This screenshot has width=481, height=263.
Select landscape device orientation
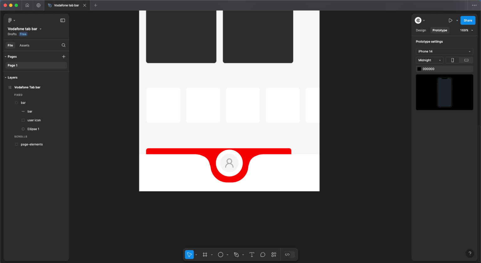pyautogui.click(x=466, y=60)
